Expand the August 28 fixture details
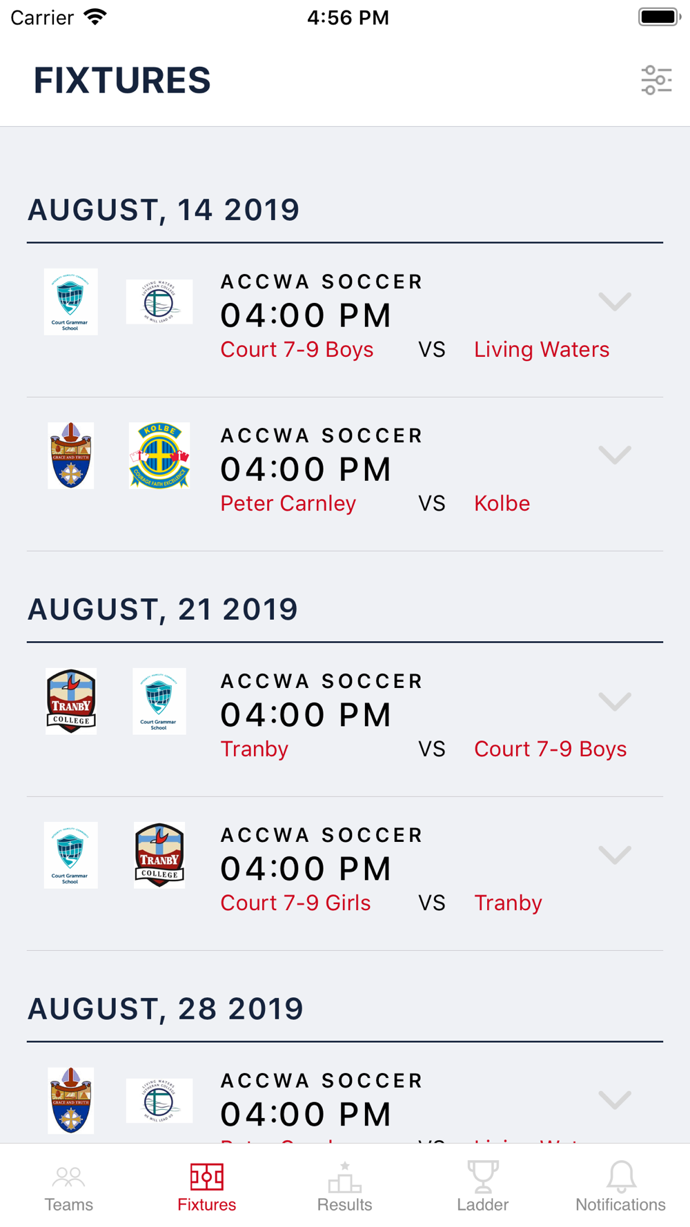This screenshot has height=1227, width=690. [615, 1100]
